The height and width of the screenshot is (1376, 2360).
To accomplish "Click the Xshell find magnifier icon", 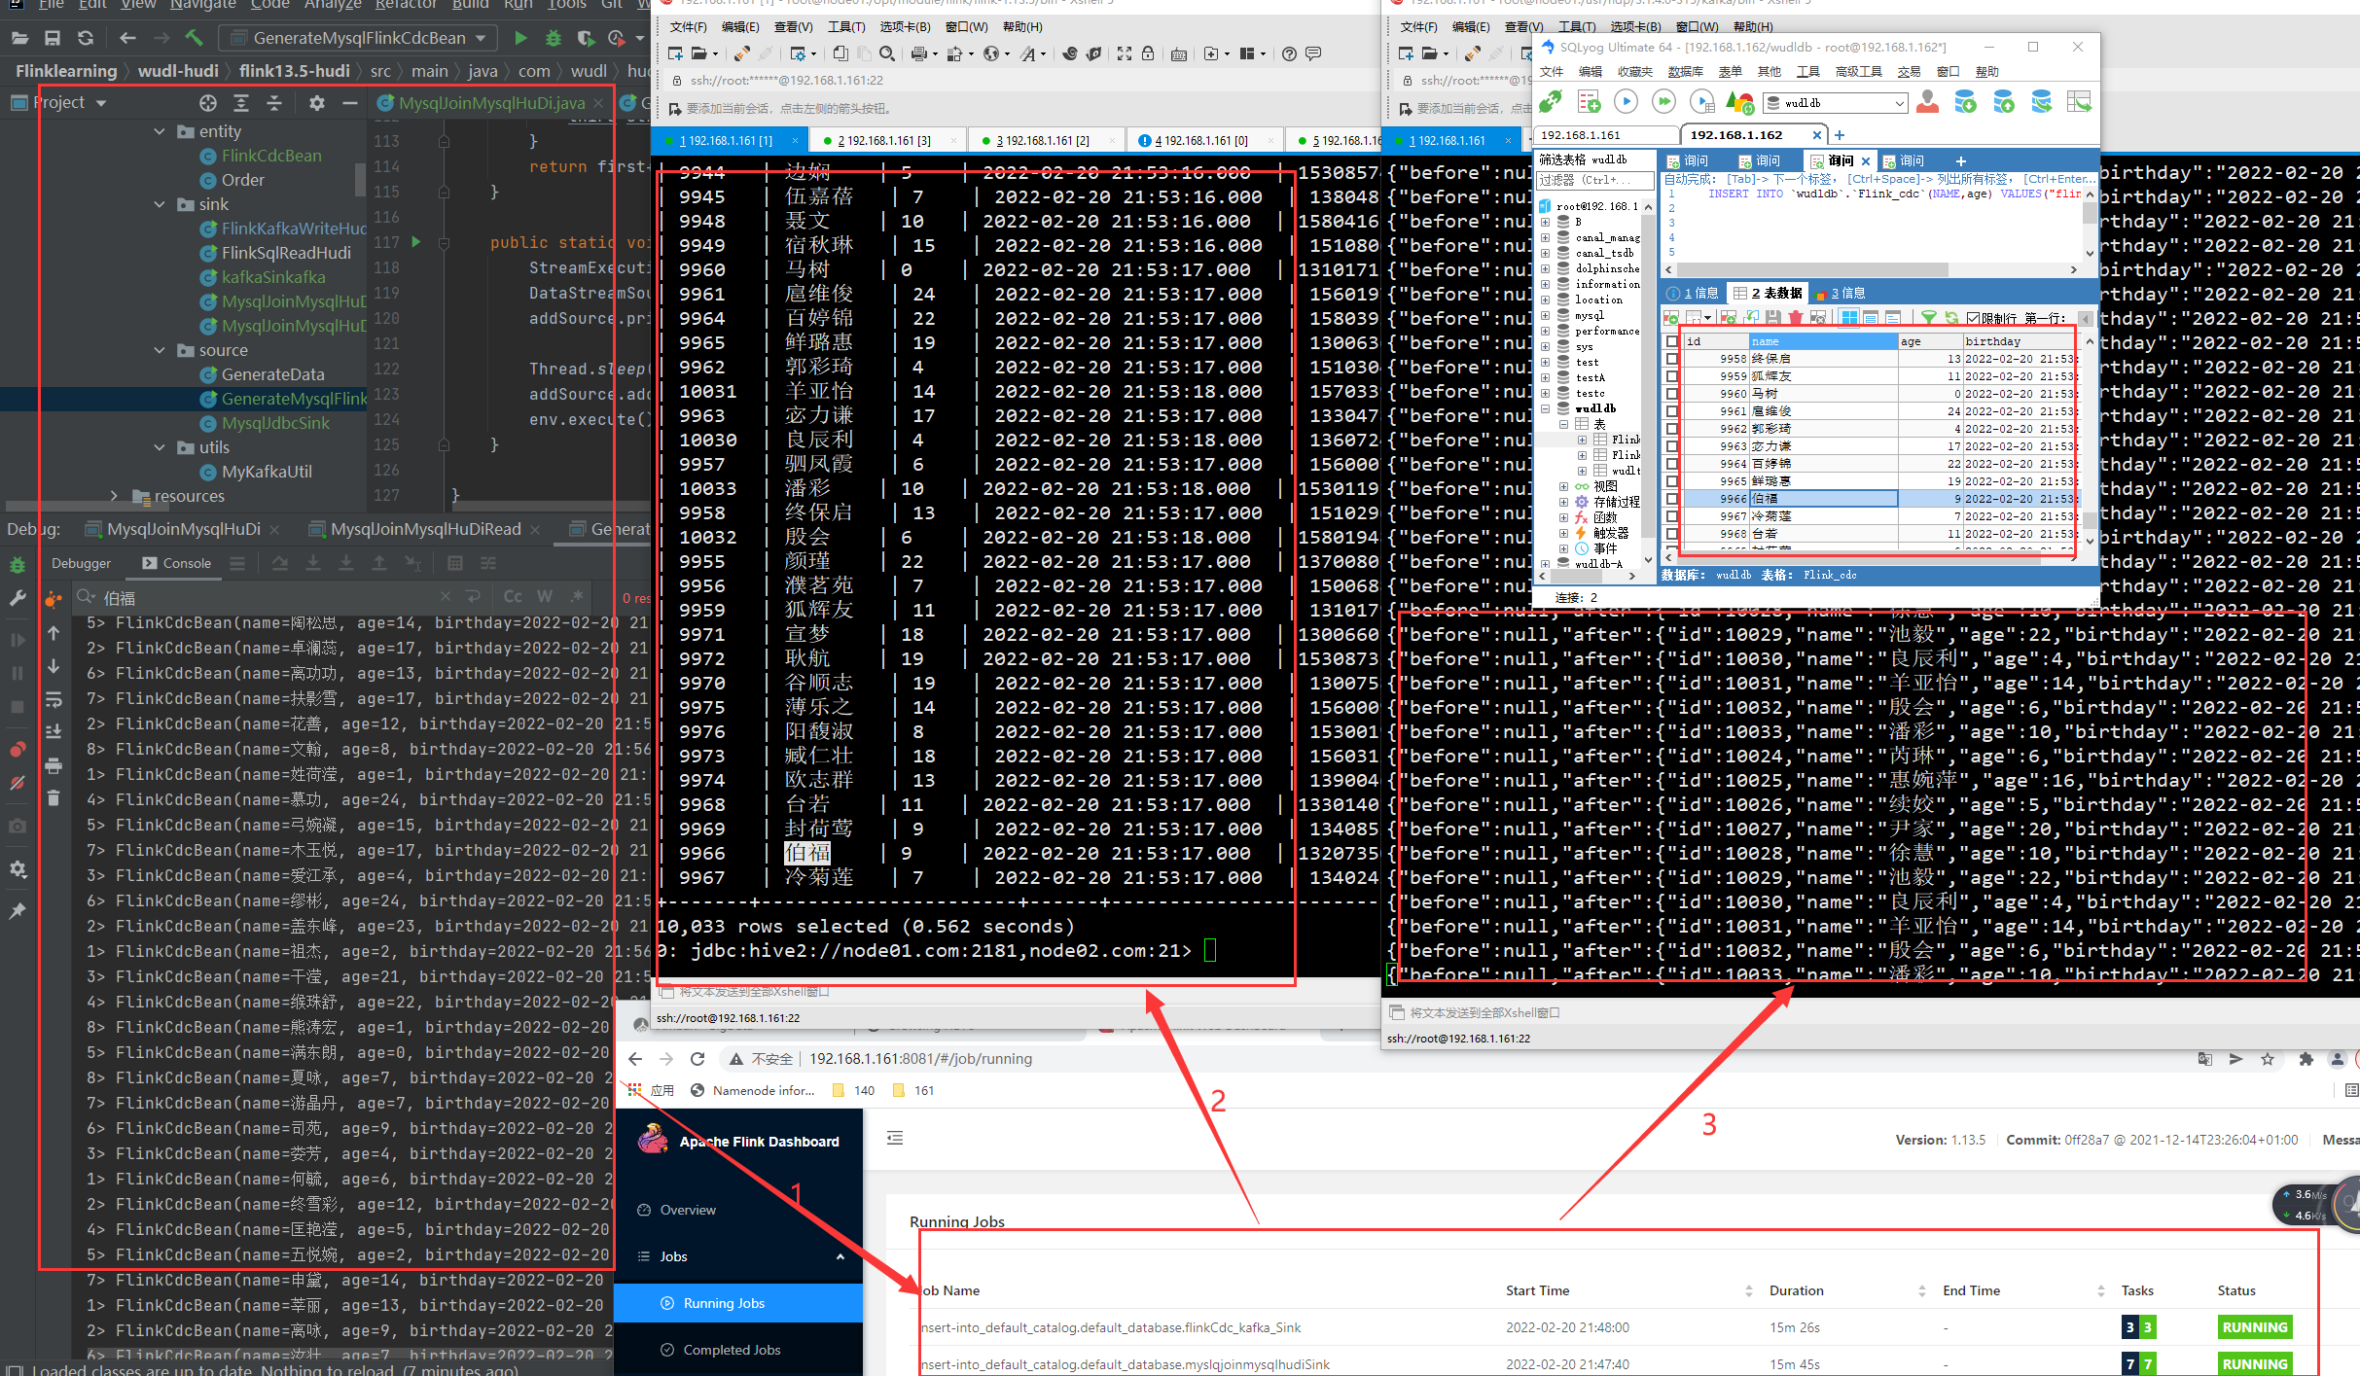I will 886,53.
